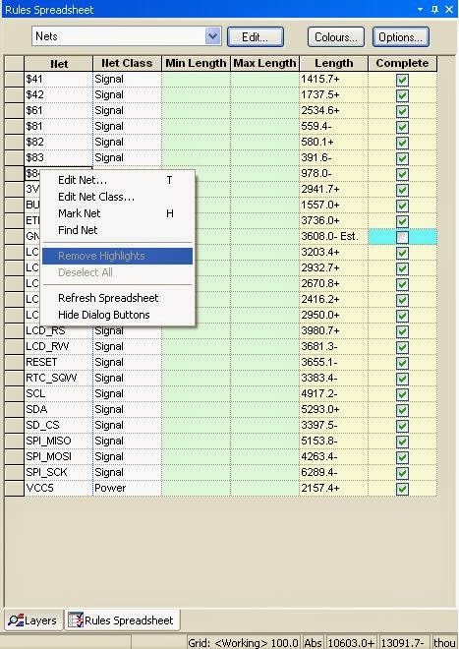This screenshot has height=649, width=459.
Task: Click the thou units status field
Action: tap(444, 643)
